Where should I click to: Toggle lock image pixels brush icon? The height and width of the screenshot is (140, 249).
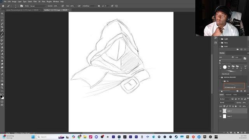point(227,106)
